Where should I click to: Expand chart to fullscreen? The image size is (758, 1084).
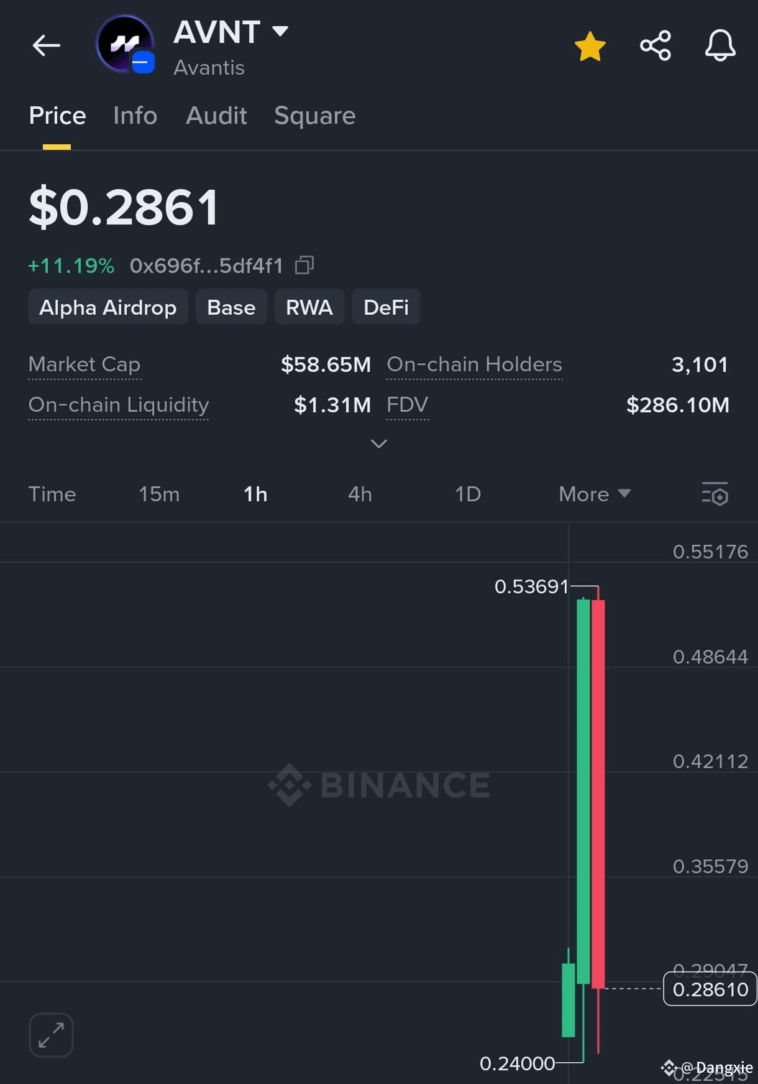pyautogui.click(x=51, y=1035)
